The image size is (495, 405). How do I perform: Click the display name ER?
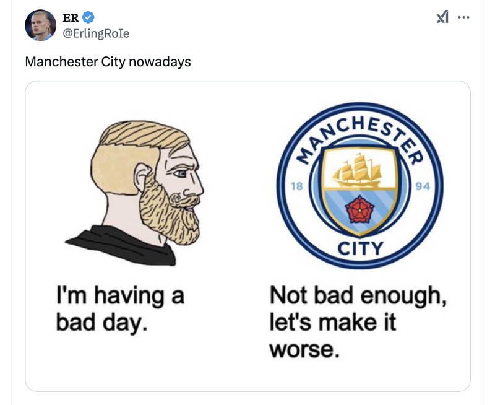click(x=69, y=16)
